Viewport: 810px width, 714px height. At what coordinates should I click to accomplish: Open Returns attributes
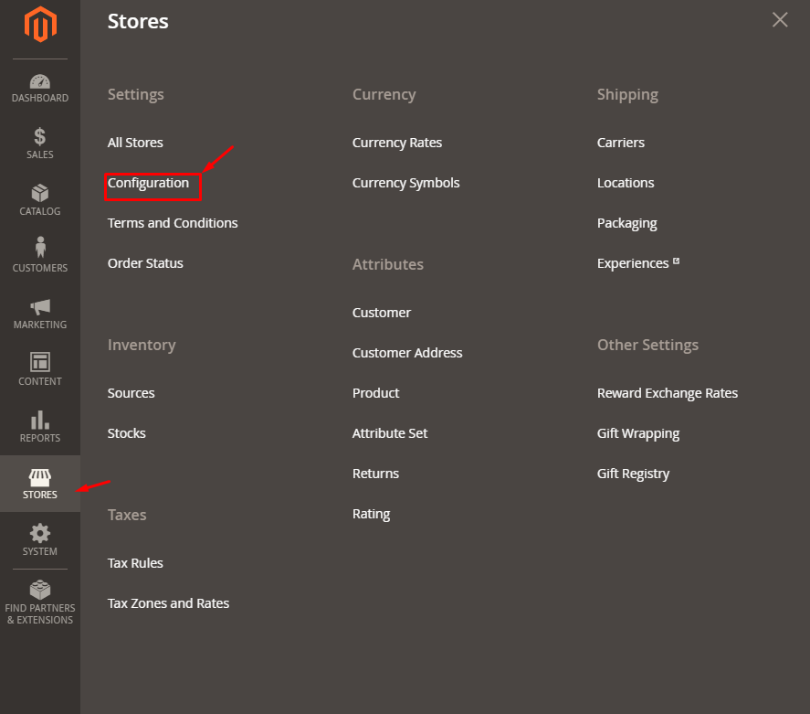pyautogui.click(x=375, y=474)
